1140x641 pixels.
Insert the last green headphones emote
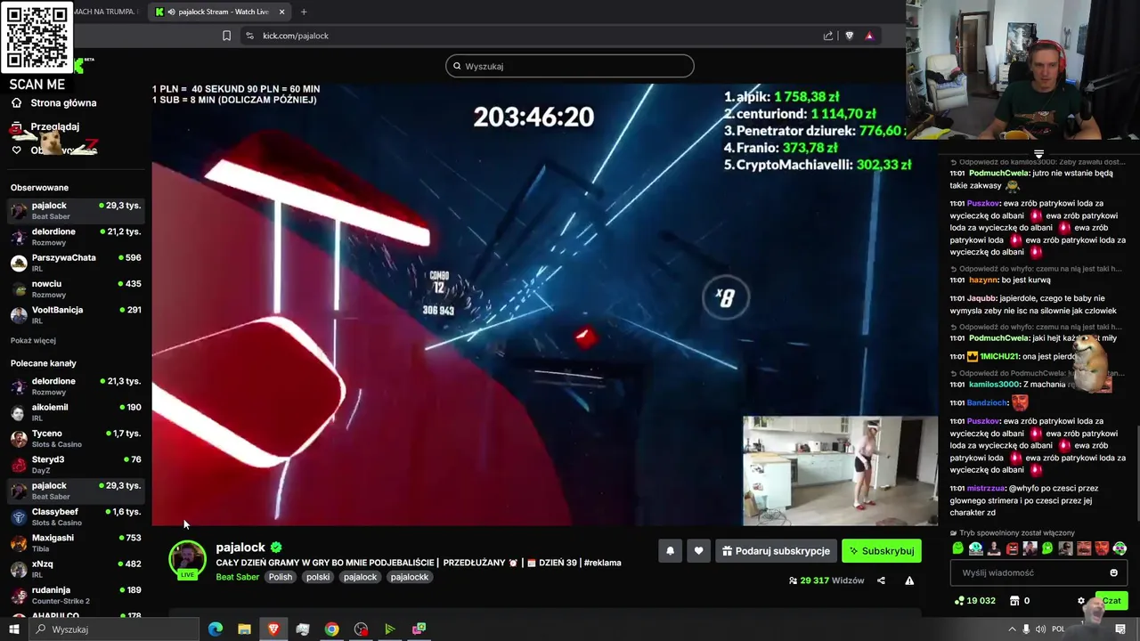(x=1120, y=548)
